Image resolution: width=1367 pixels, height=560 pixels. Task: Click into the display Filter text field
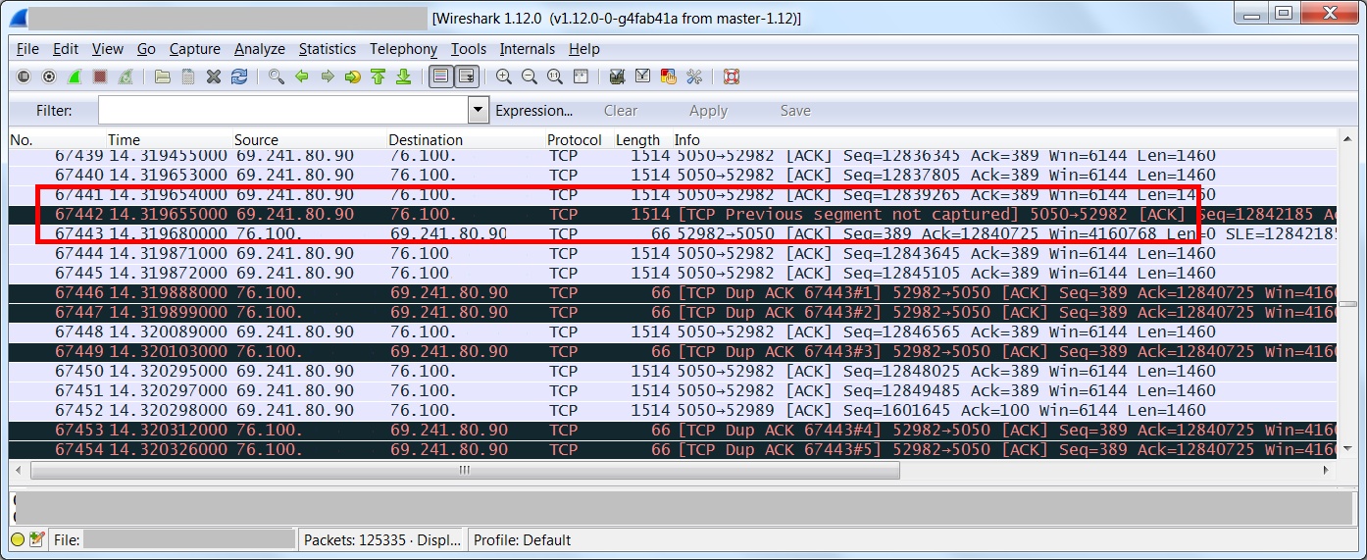pos(282,111)
